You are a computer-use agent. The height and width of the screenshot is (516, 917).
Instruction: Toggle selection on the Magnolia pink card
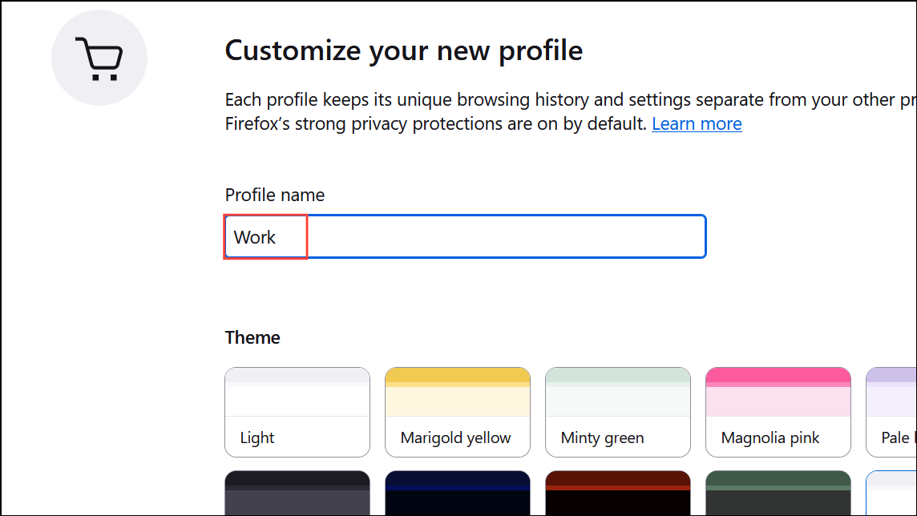[x=778, y=412]
